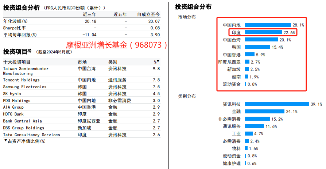Click the 十大投资项目 column header
Image resolution: width=326 pixels, height=169 pixels.
17,62
